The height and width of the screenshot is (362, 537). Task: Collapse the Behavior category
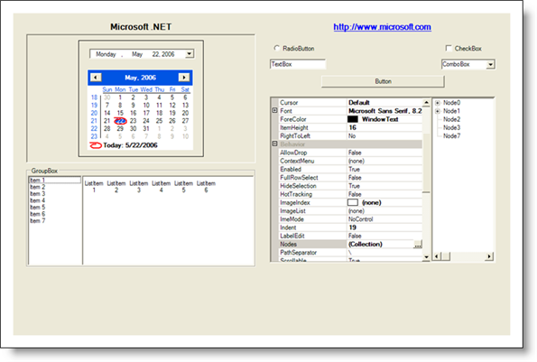click(274, 144)
